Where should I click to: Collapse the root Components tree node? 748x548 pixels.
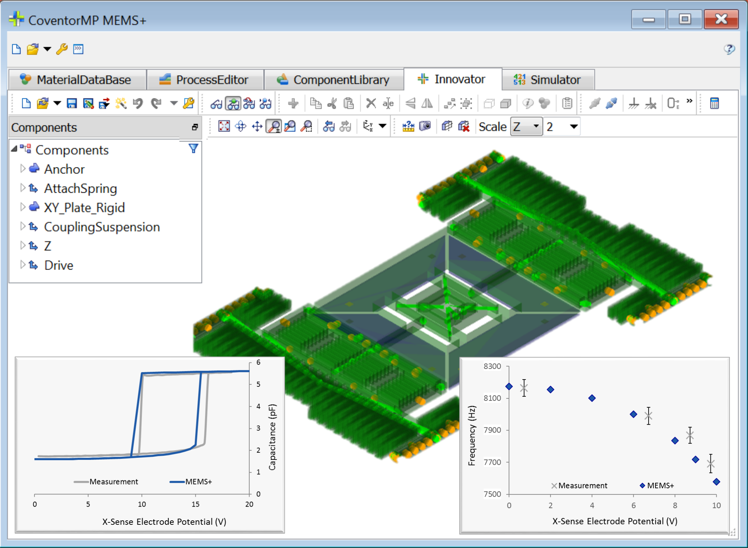pos(14,149)
